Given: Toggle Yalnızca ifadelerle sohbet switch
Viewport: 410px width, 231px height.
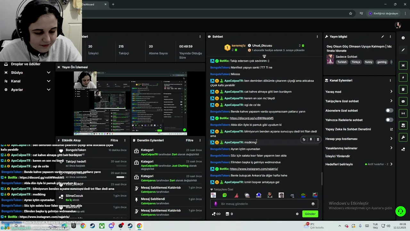Looking at the screenshot, I should pos(389,120).
